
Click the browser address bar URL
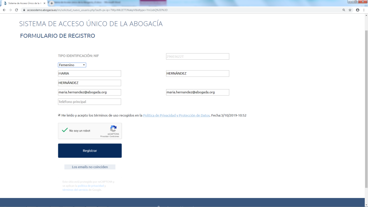pos(97,10)
